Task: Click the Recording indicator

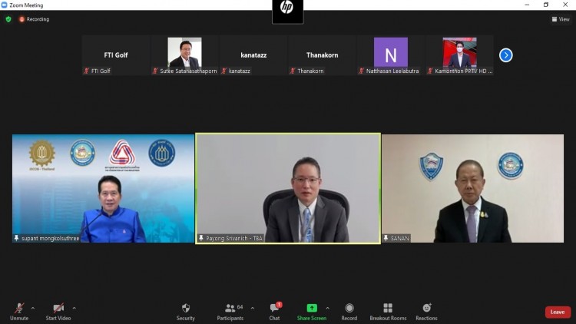Action: [x=34, y=19]
